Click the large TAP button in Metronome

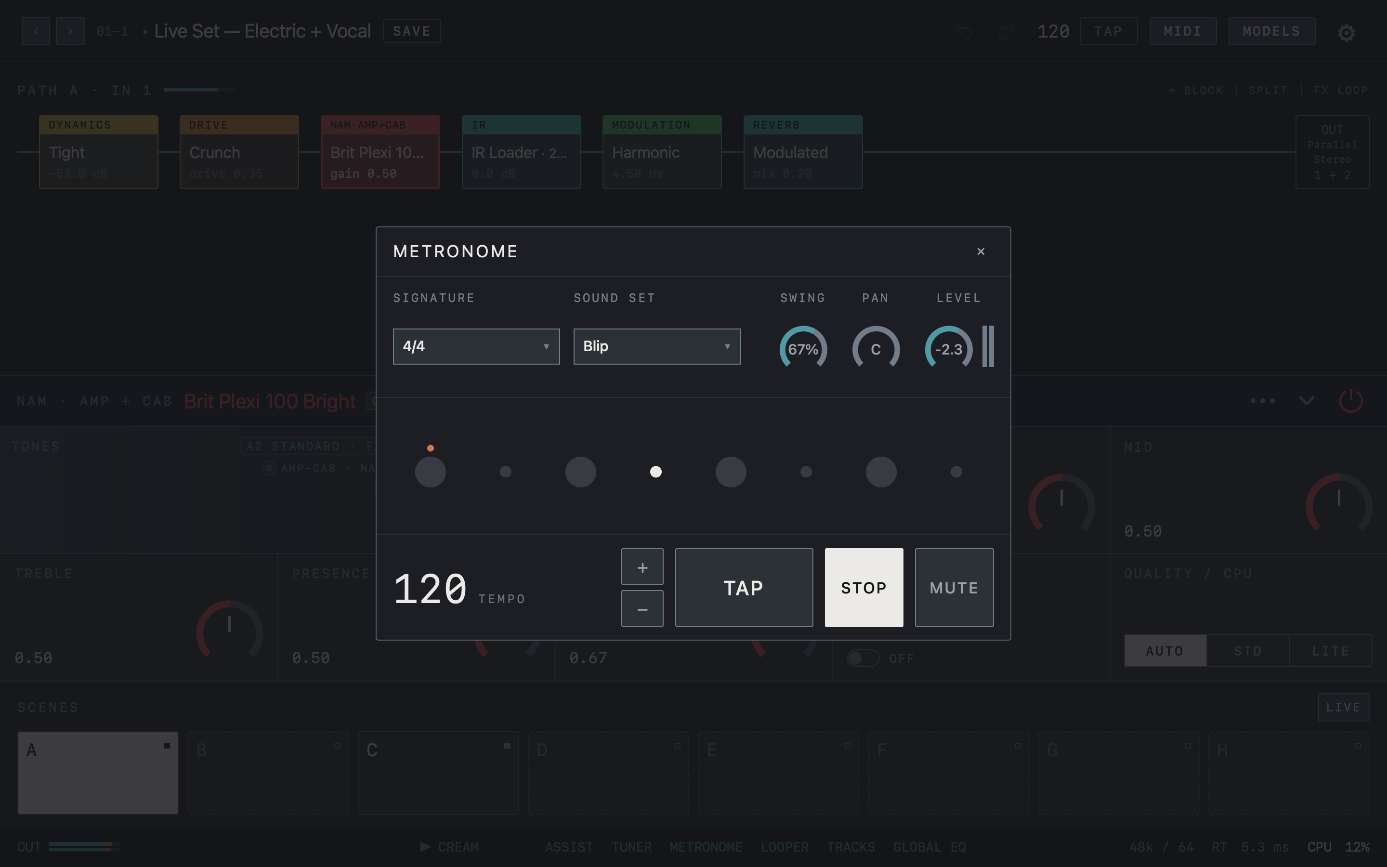(744, 588)
